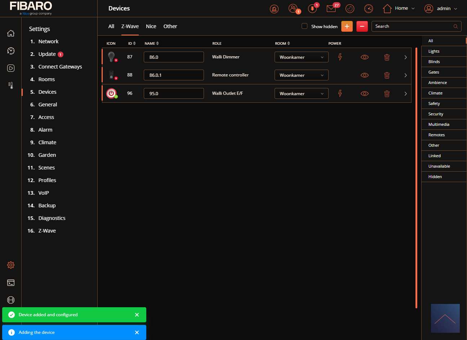Click the device list vertical scrollbar

pos(416,177)
